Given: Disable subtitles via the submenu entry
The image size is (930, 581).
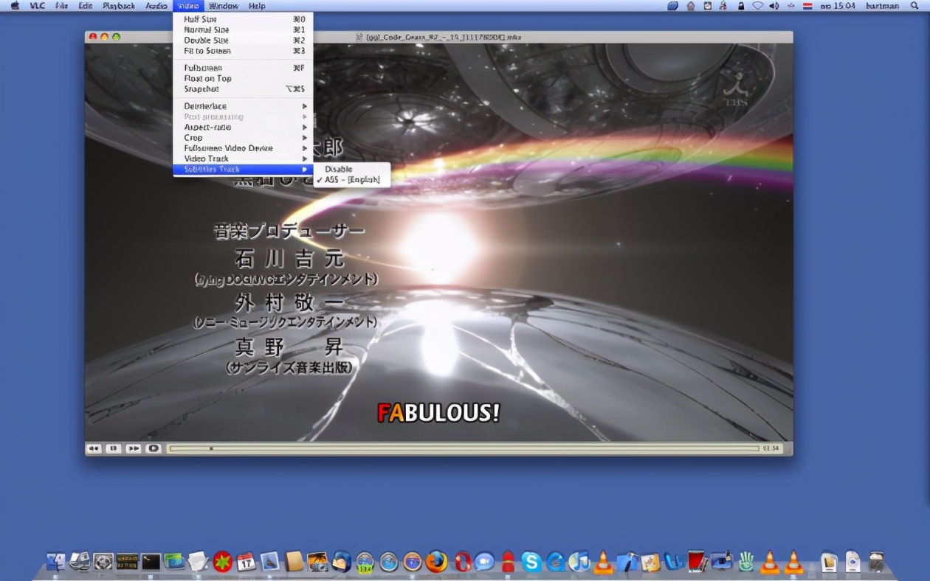Looking at the screenshot, I should click(340, 169).
